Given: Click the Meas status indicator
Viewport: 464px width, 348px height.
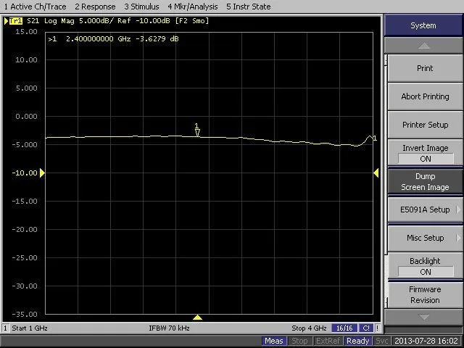Looking at the screenshot, I should 274,341.
